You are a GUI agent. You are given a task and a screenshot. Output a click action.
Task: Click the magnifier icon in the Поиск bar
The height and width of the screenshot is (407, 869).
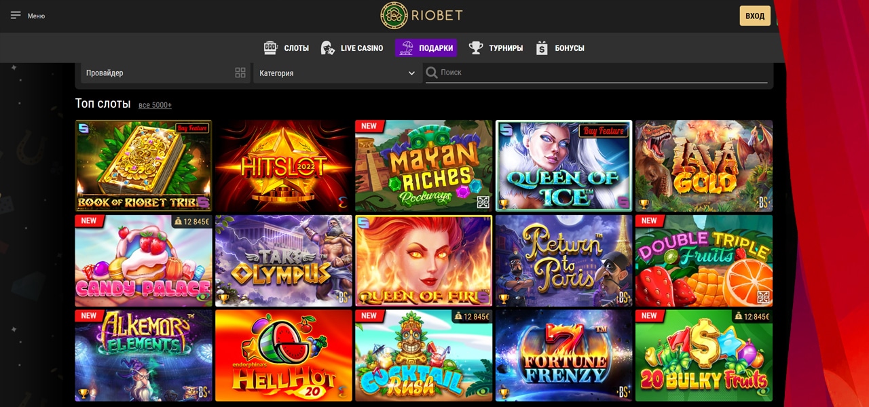[432, 72]
